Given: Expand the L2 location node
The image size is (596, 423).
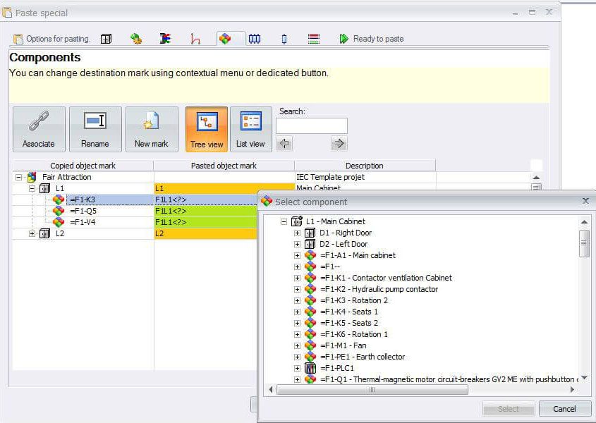Looking at the screenshot, I should pyautogui.click(x=32, y=234).
